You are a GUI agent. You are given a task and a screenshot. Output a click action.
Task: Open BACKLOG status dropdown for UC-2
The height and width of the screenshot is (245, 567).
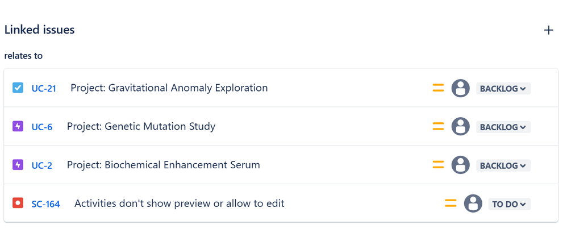[503, 165]
